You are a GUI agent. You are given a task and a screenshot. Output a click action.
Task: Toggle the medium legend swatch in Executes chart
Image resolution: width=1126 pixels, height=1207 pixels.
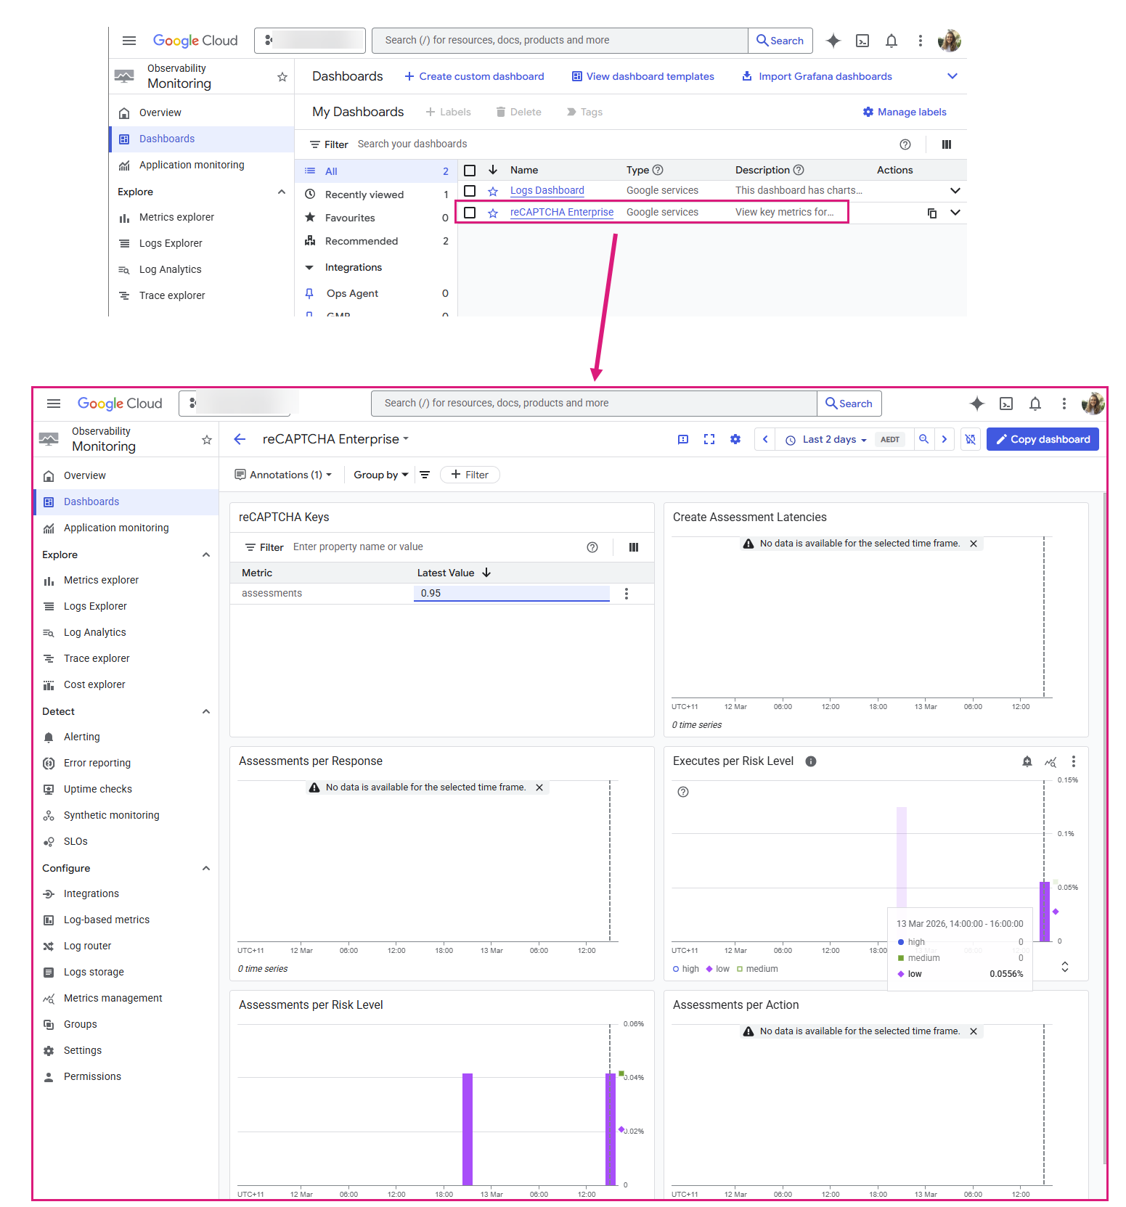(740, 969)
